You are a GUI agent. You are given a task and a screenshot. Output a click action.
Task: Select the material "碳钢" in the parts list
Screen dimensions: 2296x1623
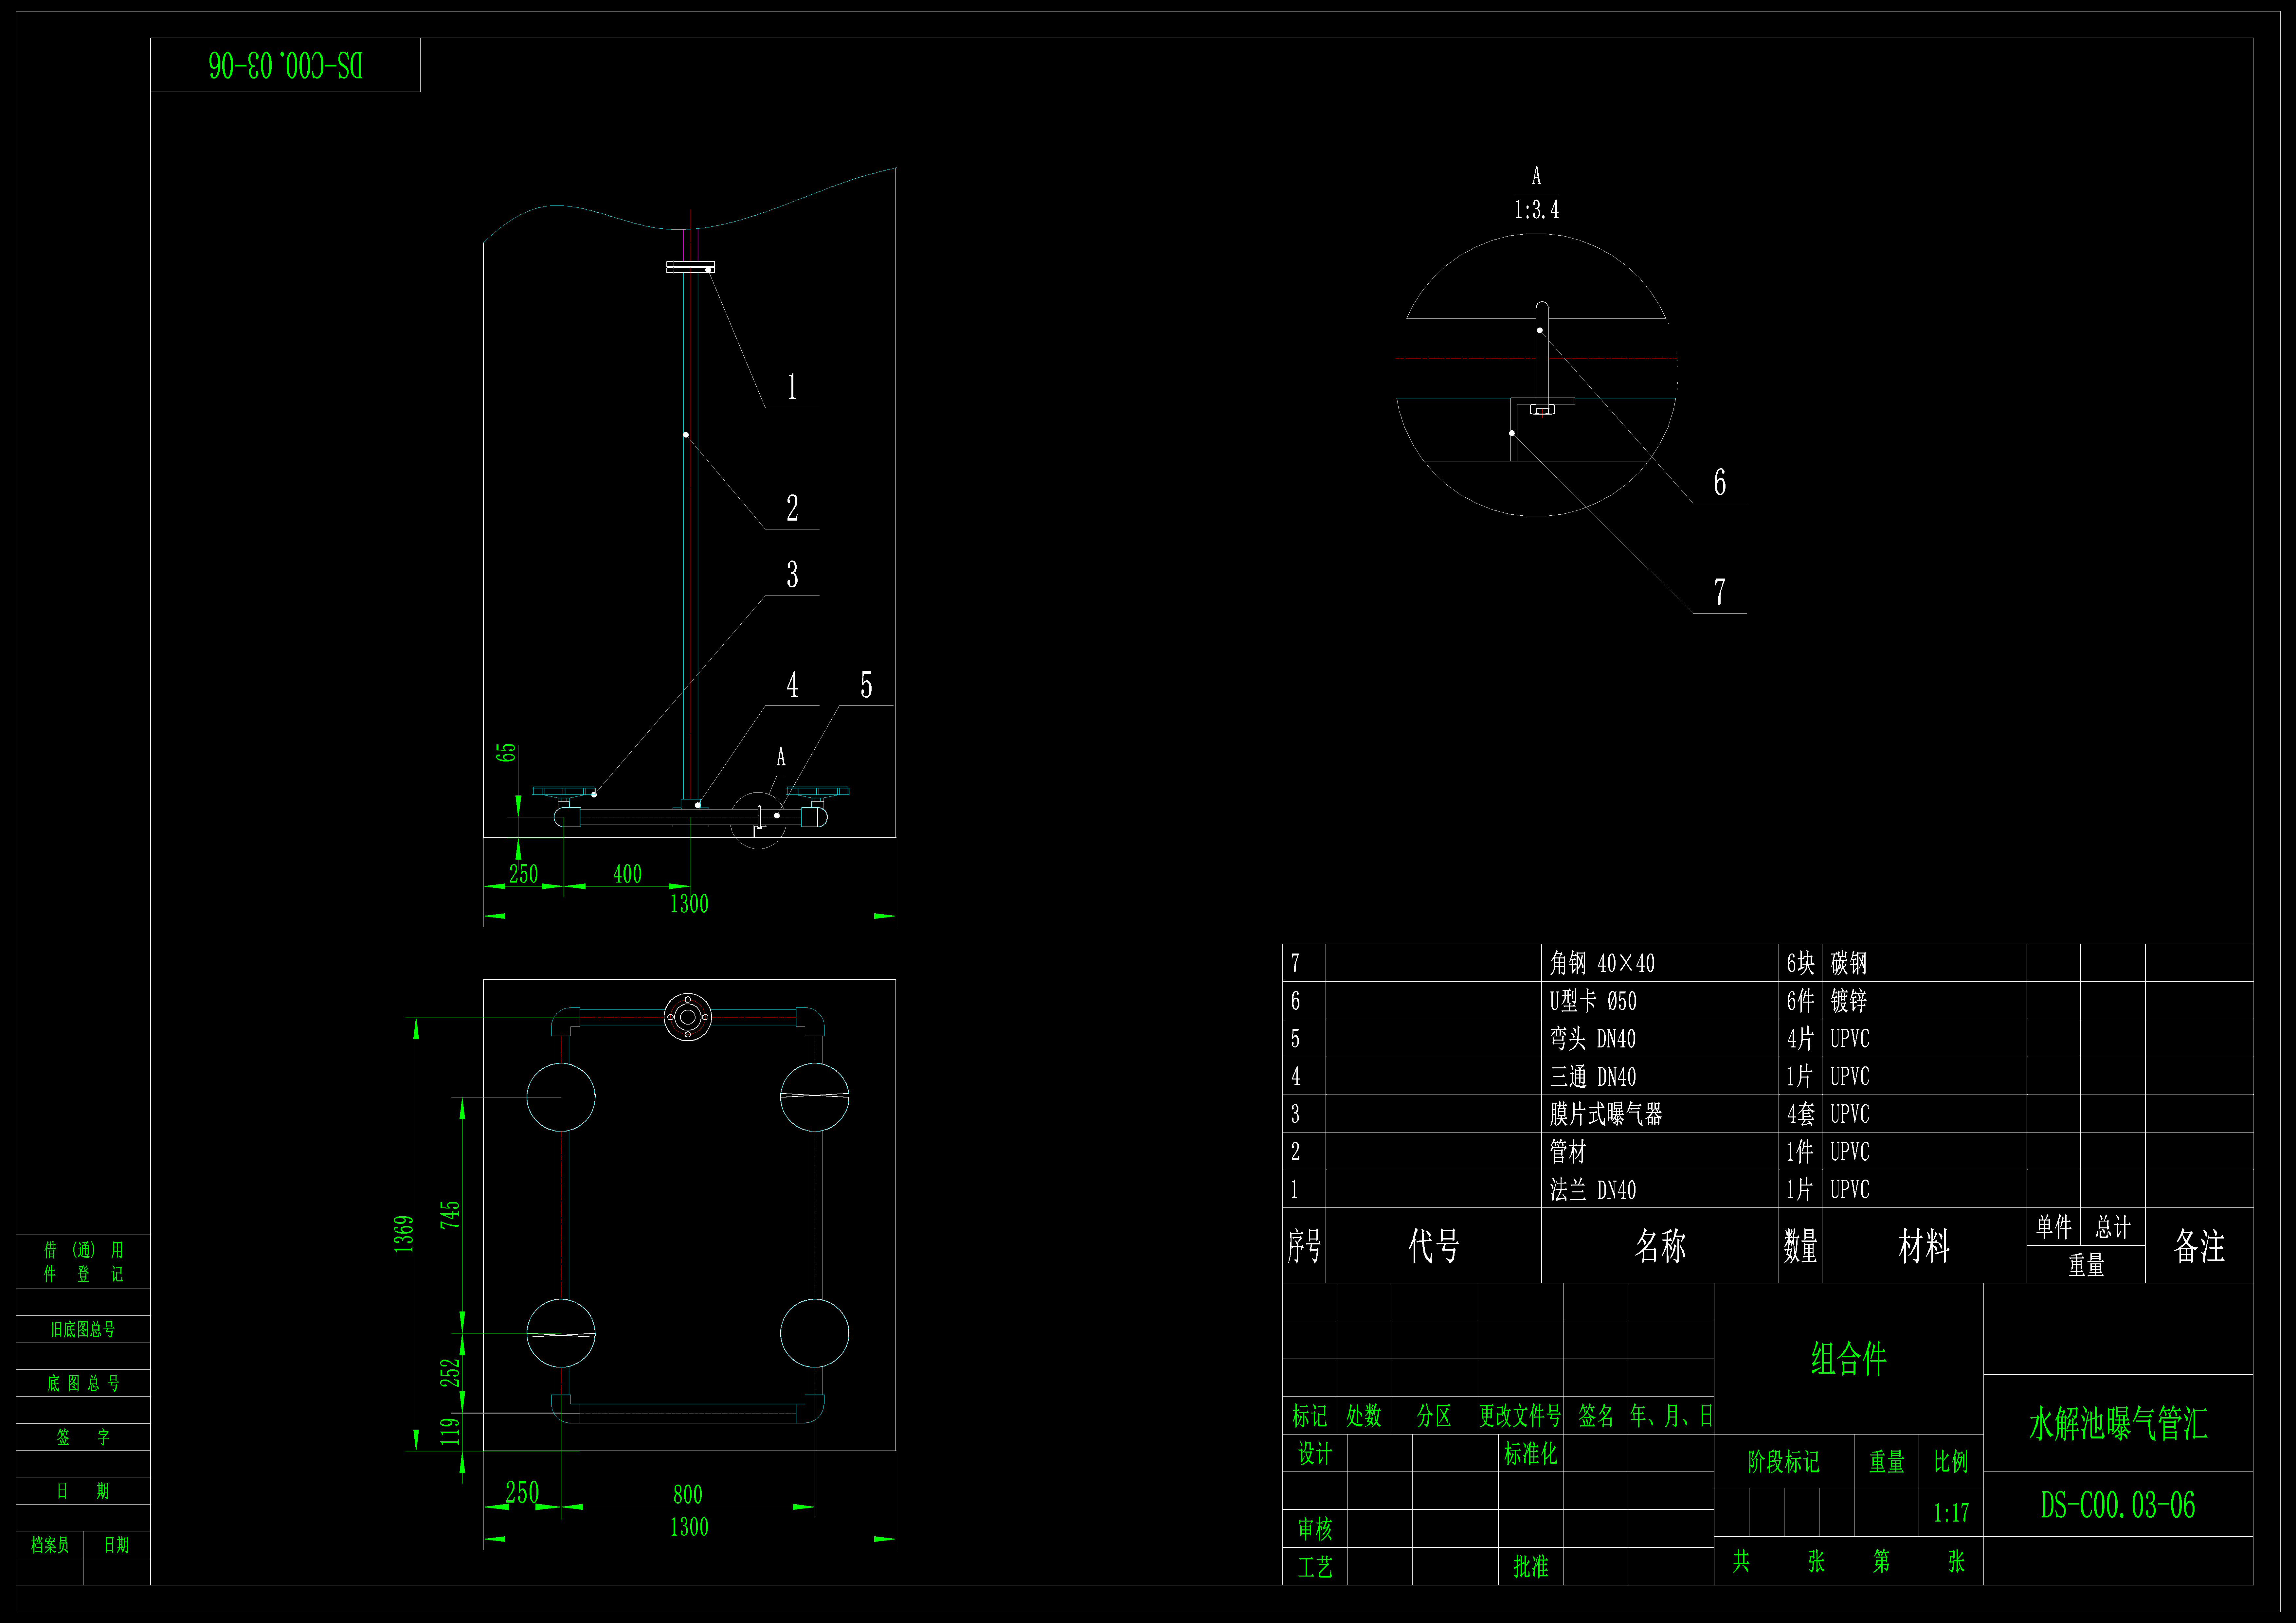click(1849, 963)
